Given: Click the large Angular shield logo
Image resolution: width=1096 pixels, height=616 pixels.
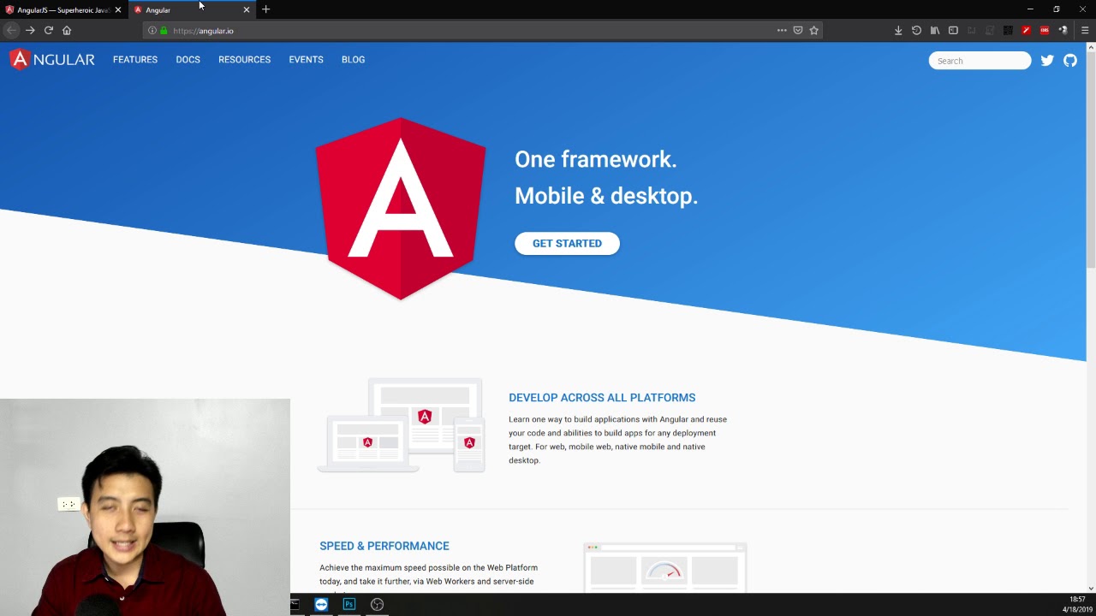Looking at the screenshot, I should [x=401, y=209].
